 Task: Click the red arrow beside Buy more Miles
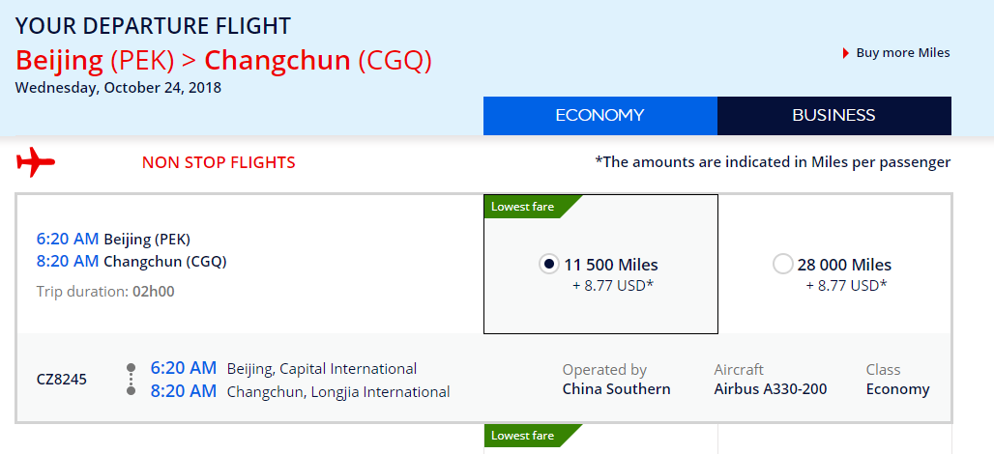pos(846,54)
